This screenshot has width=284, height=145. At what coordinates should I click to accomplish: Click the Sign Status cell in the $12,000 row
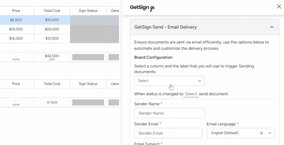click(x=88, y=38)
